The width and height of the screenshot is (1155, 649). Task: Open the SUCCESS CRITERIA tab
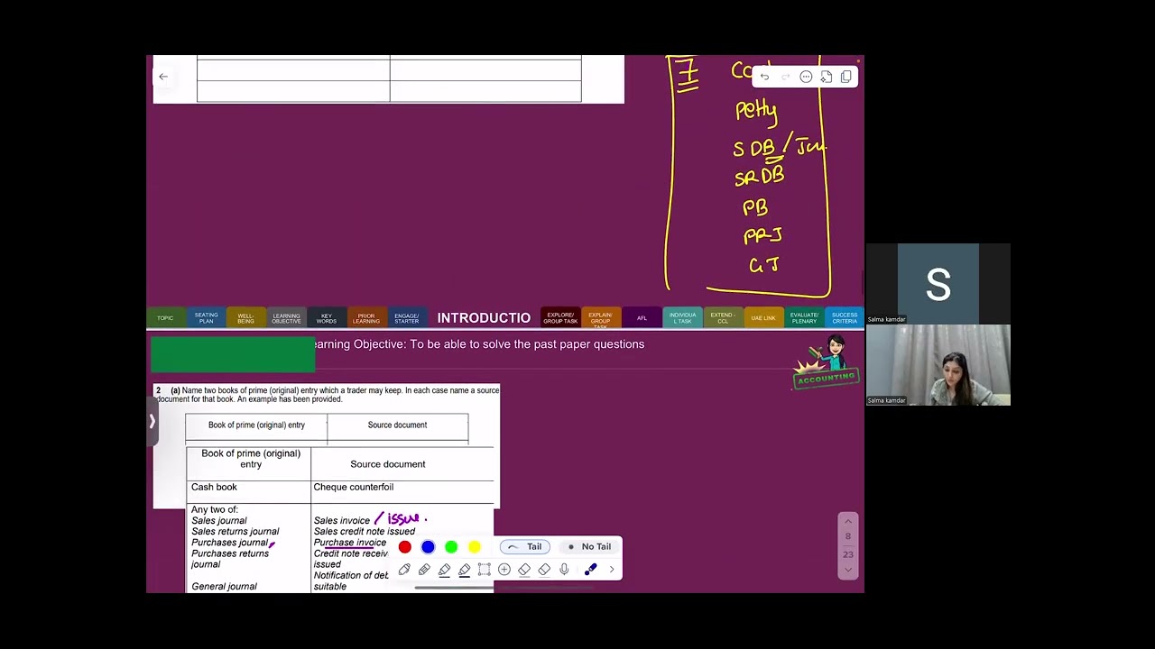[x=845, y=318]
